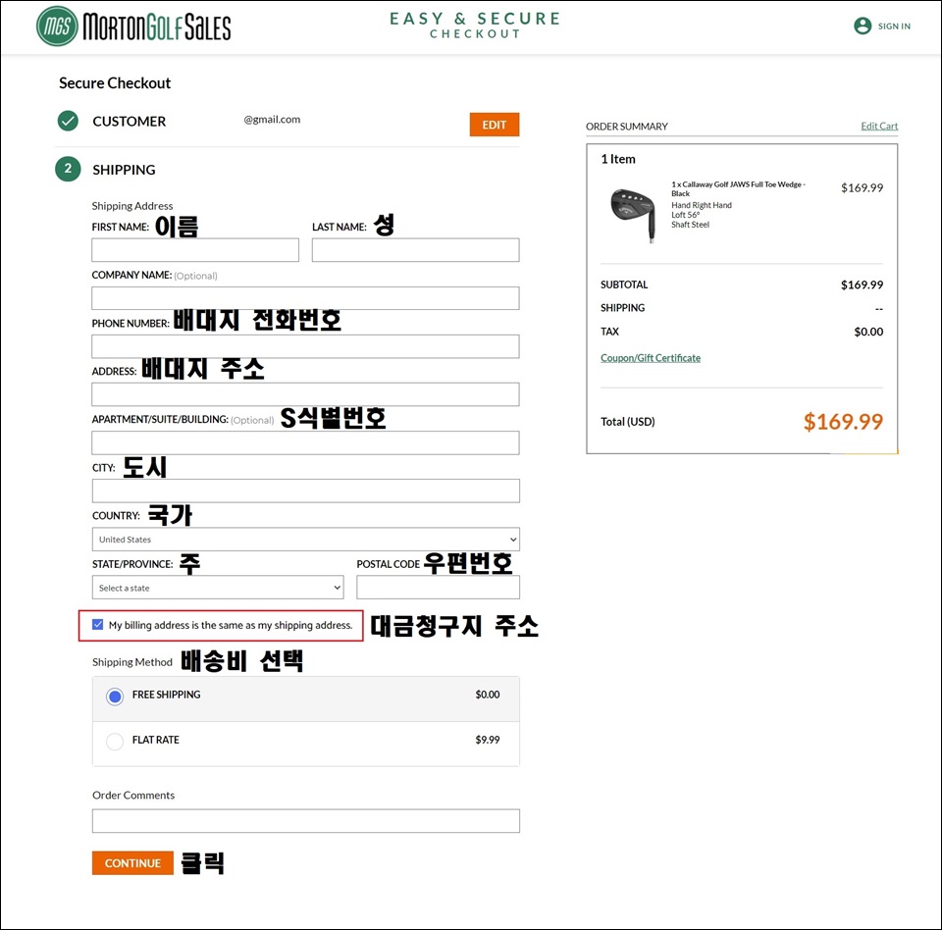Click the $169.99 item price beside the wedge
Image resolution: width=942 pixels, height=930 pixels.
(862, 187)
